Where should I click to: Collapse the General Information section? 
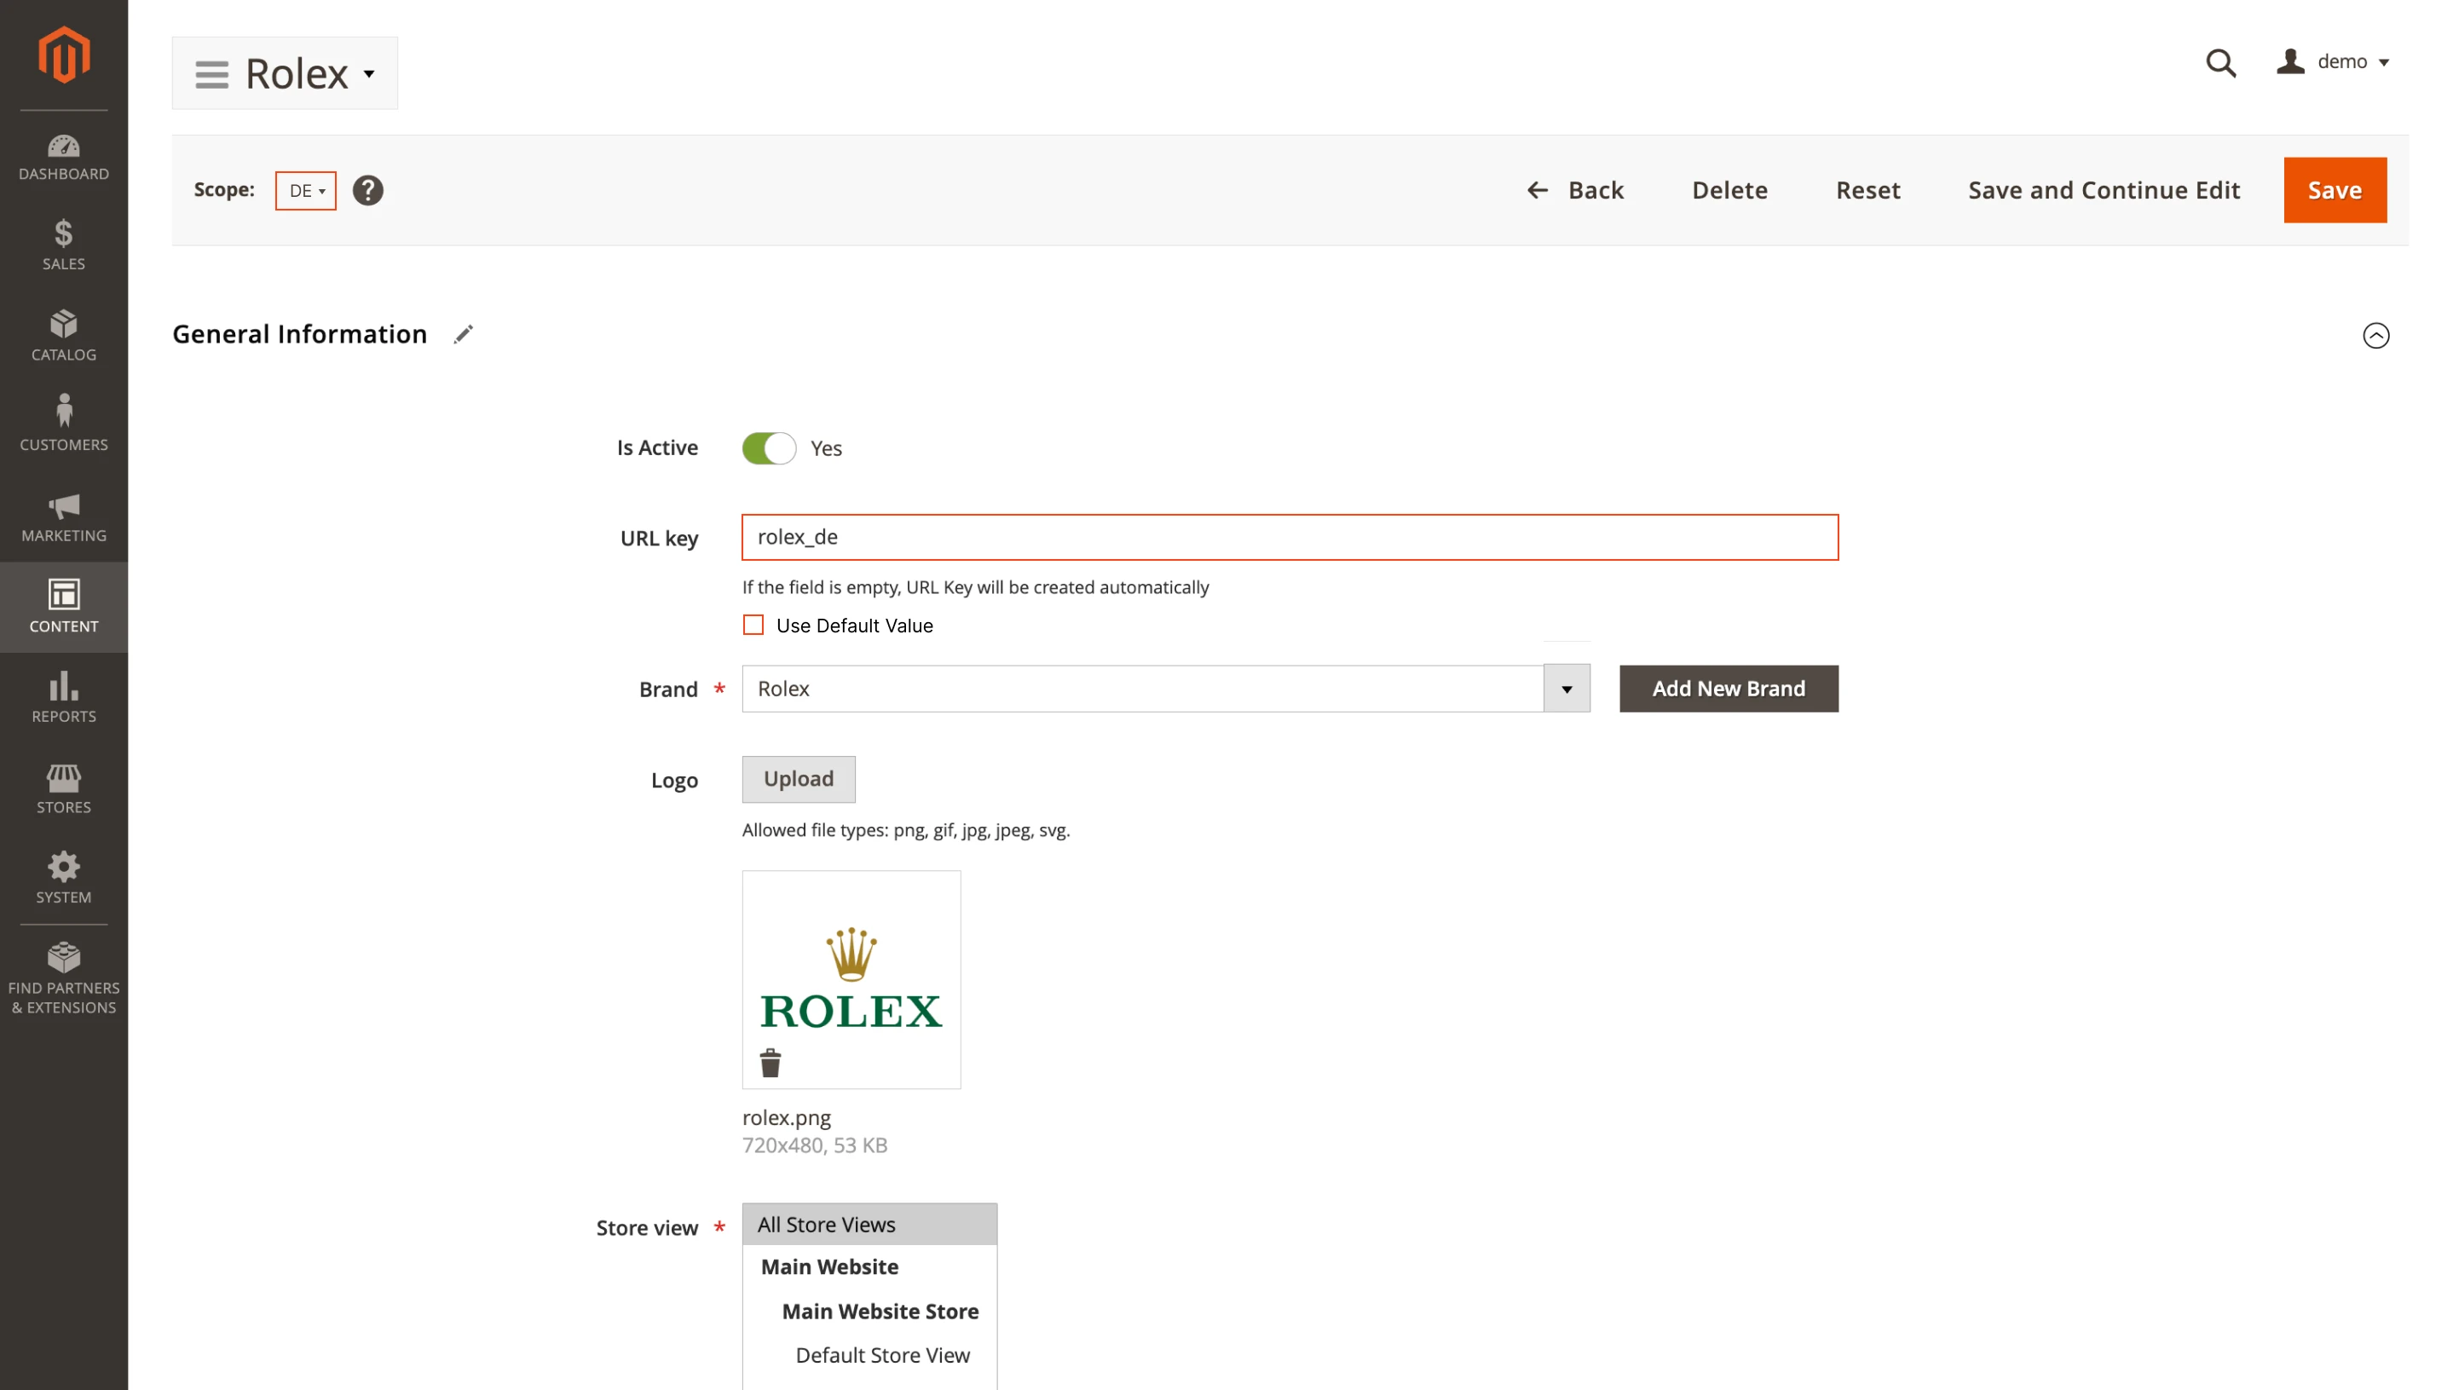click(2375, 335)
